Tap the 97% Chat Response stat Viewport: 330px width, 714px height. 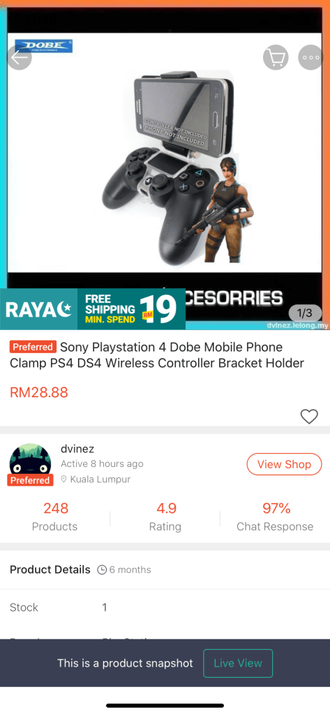point(275,517)
